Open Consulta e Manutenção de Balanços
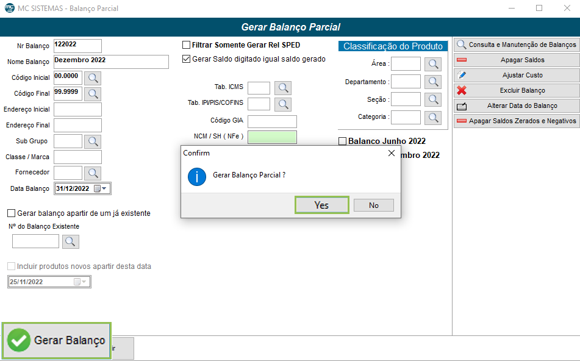The height and width of the screenshot is (361, 580). (x=516, y=45)
